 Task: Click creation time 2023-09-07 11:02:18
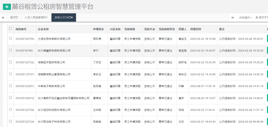tap(203, 86)
